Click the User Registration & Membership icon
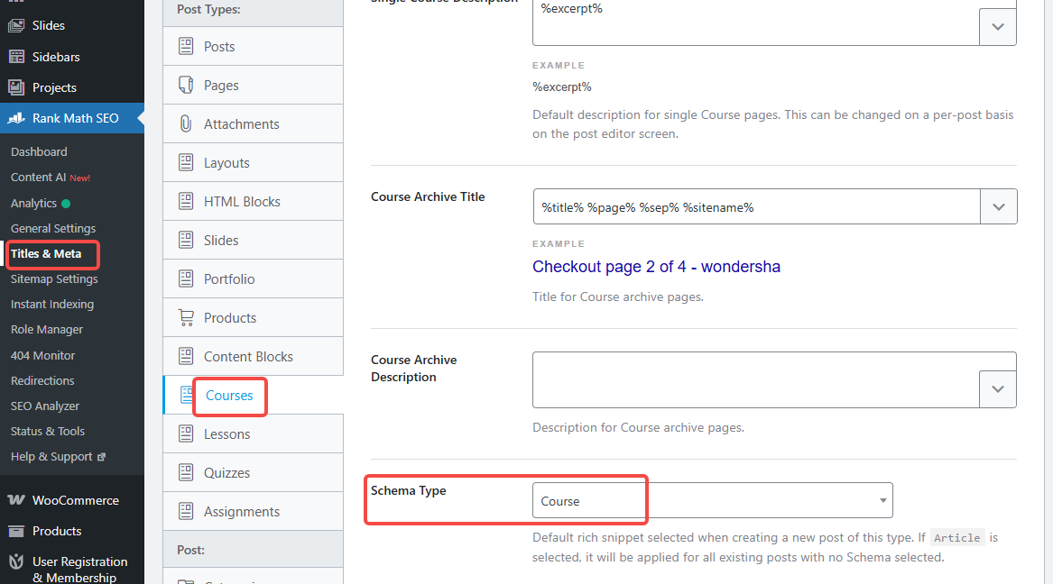This screenshot has width=1053, height=584. [x=18, y=561]
